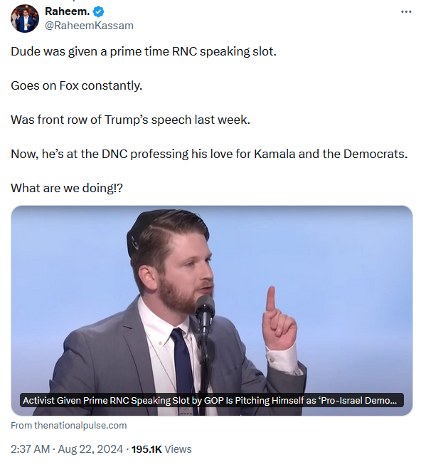Click the "Now, he's at the DNC" sentence
Image resolution: width=421 pixels, height=467 pixels.
point(209,154)
